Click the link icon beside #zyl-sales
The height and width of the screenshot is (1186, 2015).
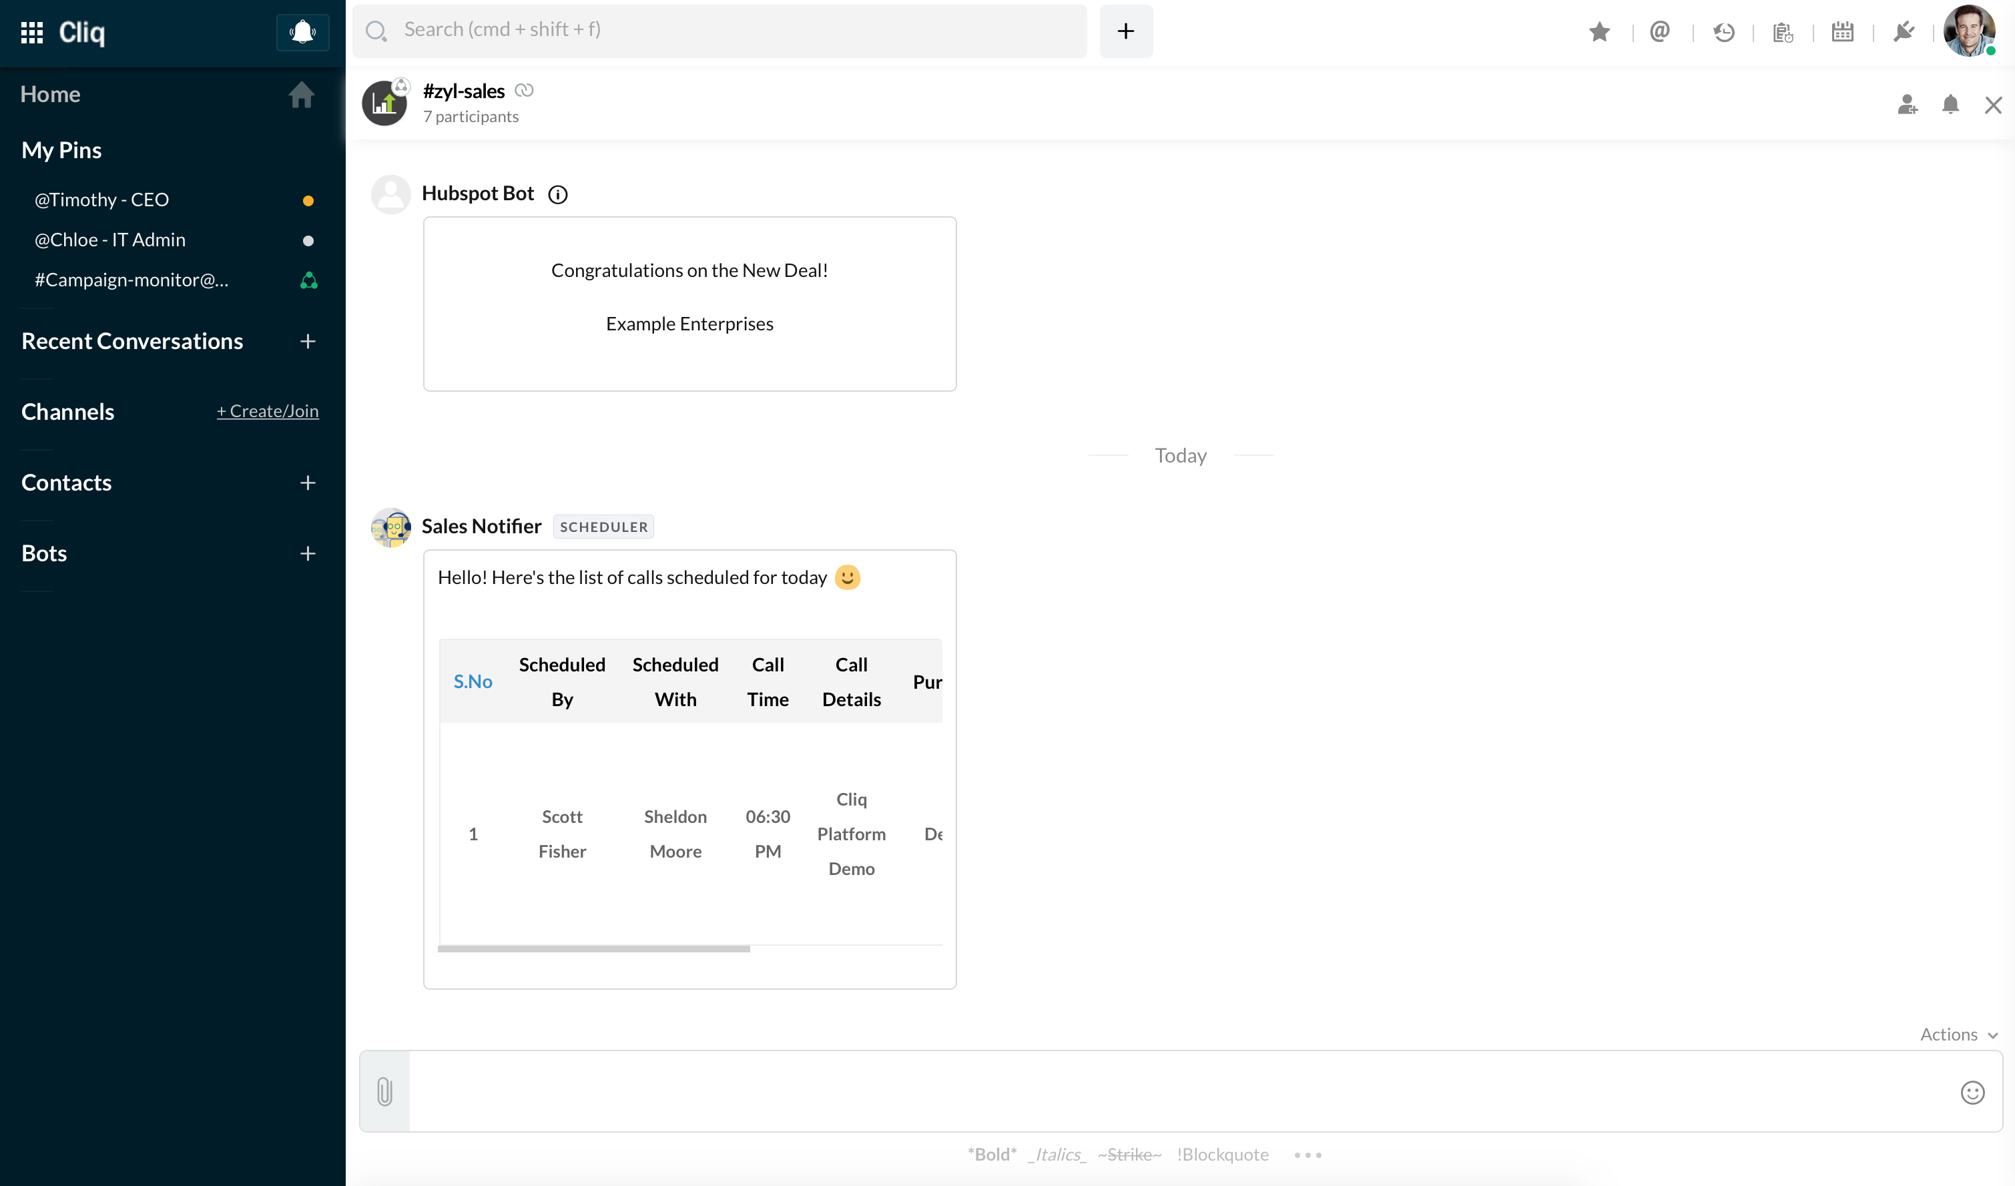click(x=524, y=90)
